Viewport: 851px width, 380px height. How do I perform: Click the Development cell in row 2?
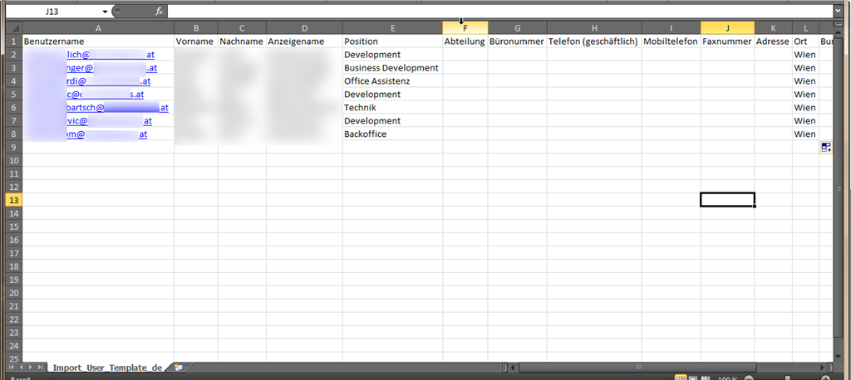click(x=392, y=55)
